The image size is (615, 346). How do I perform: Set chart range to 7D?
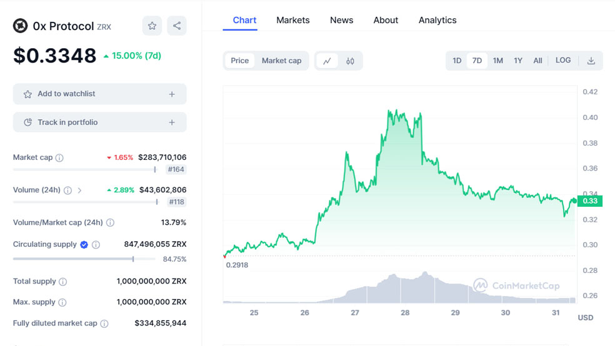point(477,61)
